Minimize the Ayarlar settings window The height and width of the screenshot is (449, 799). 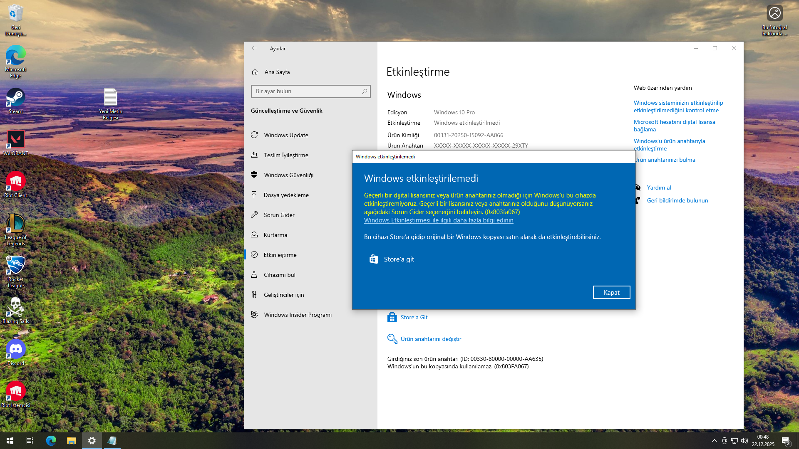click(695, 48)
